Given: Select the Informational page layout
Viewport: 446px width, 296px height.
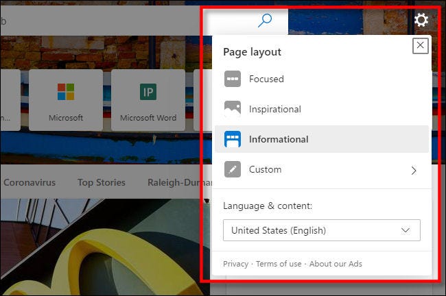Looking at the screenshot, I should [279, 139].
